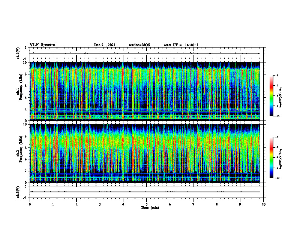The width and height of the screenshot is (297, 229).
Task: Click the ch.2 spectrogram color scale bar
Action: [271, 158]
